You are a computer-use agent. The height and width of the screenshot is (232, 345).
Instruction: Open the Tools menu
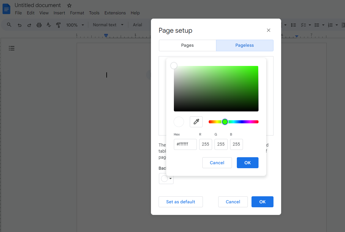tap(94, 13)
